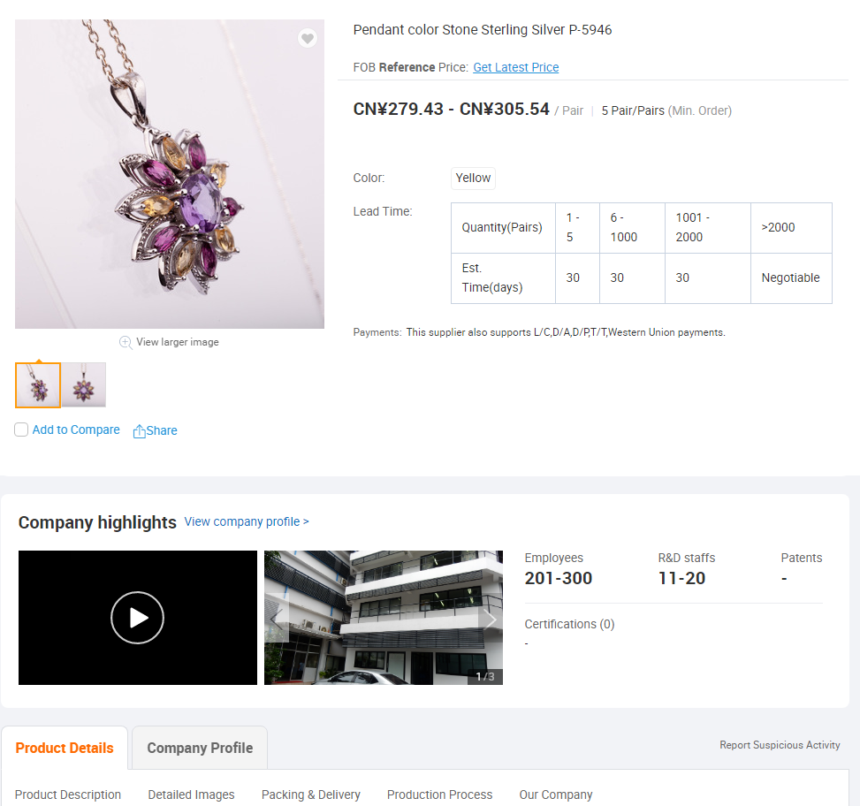Click the Share icon
Viewport: 860px width, 806px height.
140,431
